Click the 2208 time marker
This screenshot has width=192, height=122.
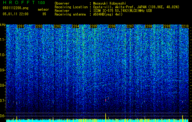pos(148,26)
